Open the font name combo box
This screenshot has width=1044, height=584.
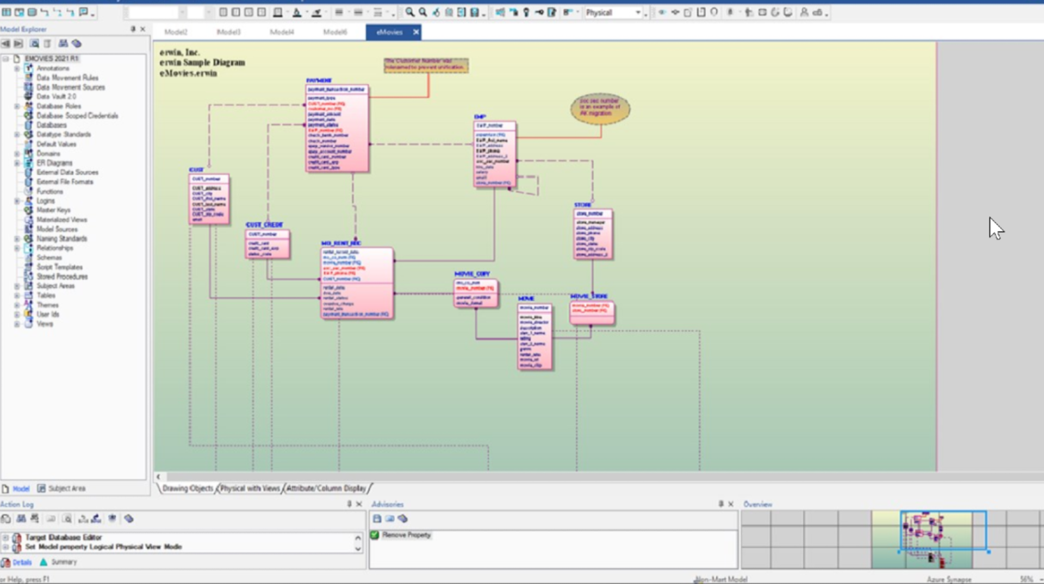click(158, 12)
